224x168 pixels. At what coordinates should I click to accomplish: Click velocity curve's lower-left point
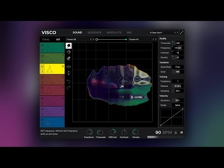(x=161, y=125)
